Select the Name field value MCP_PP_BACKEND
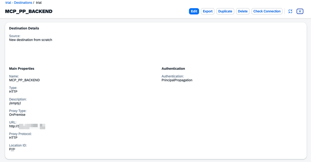 tap(24, 80)
